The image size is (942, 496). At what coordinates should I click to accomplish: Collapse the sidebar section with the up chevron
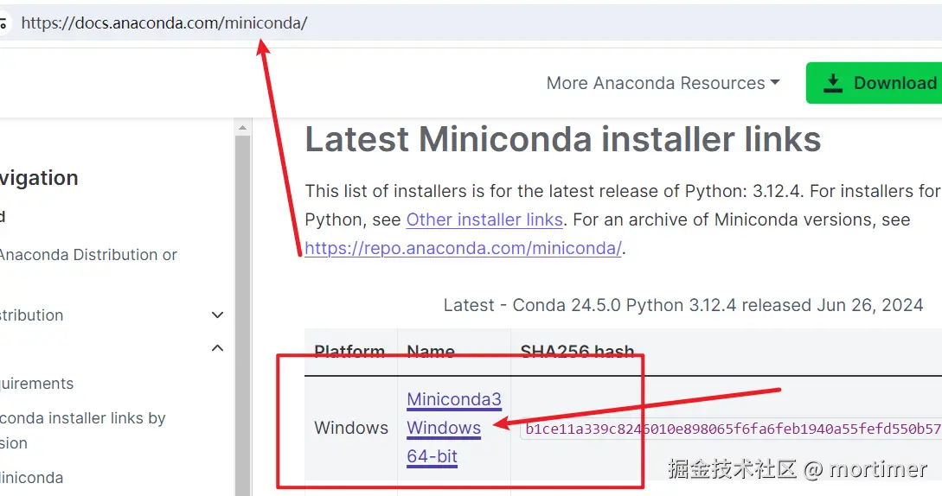tap(217, 348)
